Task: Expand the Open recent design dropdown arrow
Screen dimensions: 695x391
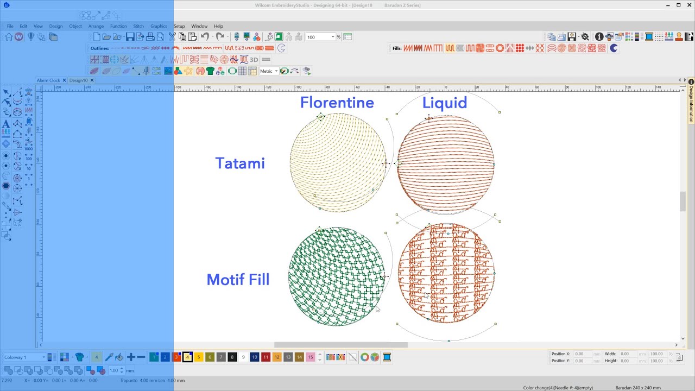Action: click(x=124, y=37)
